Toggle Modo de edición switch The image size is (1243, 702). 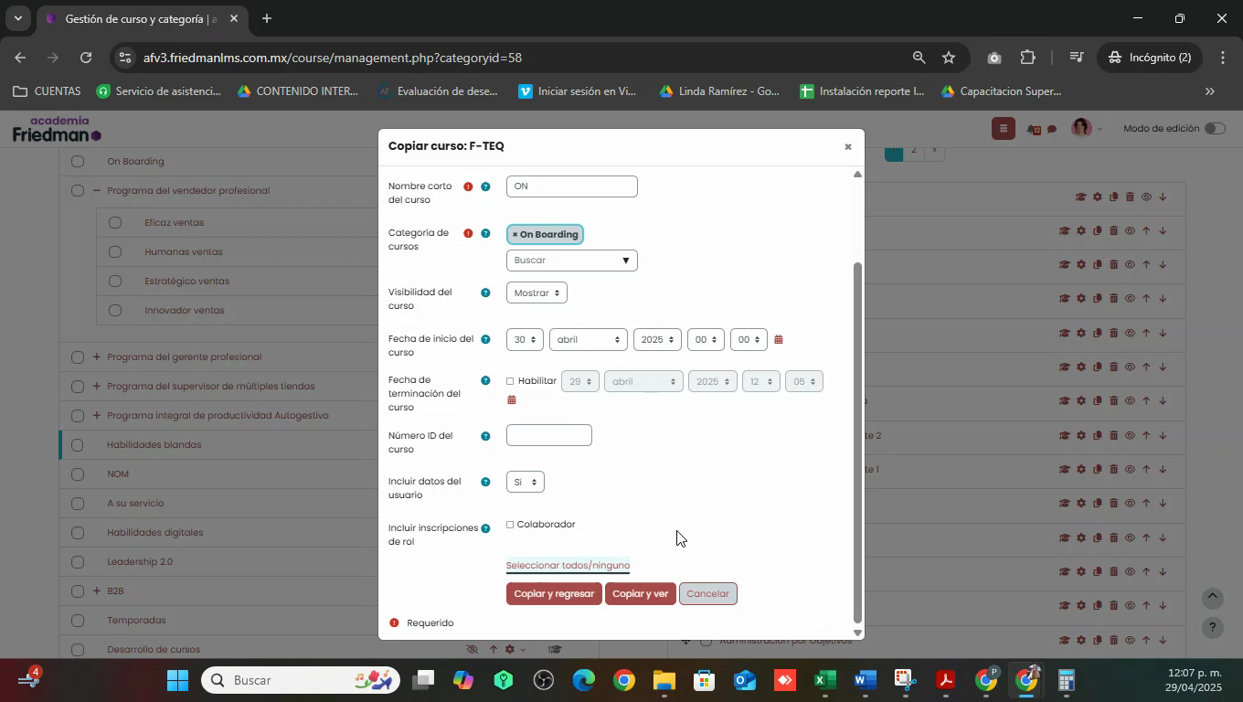(1215, 129)
